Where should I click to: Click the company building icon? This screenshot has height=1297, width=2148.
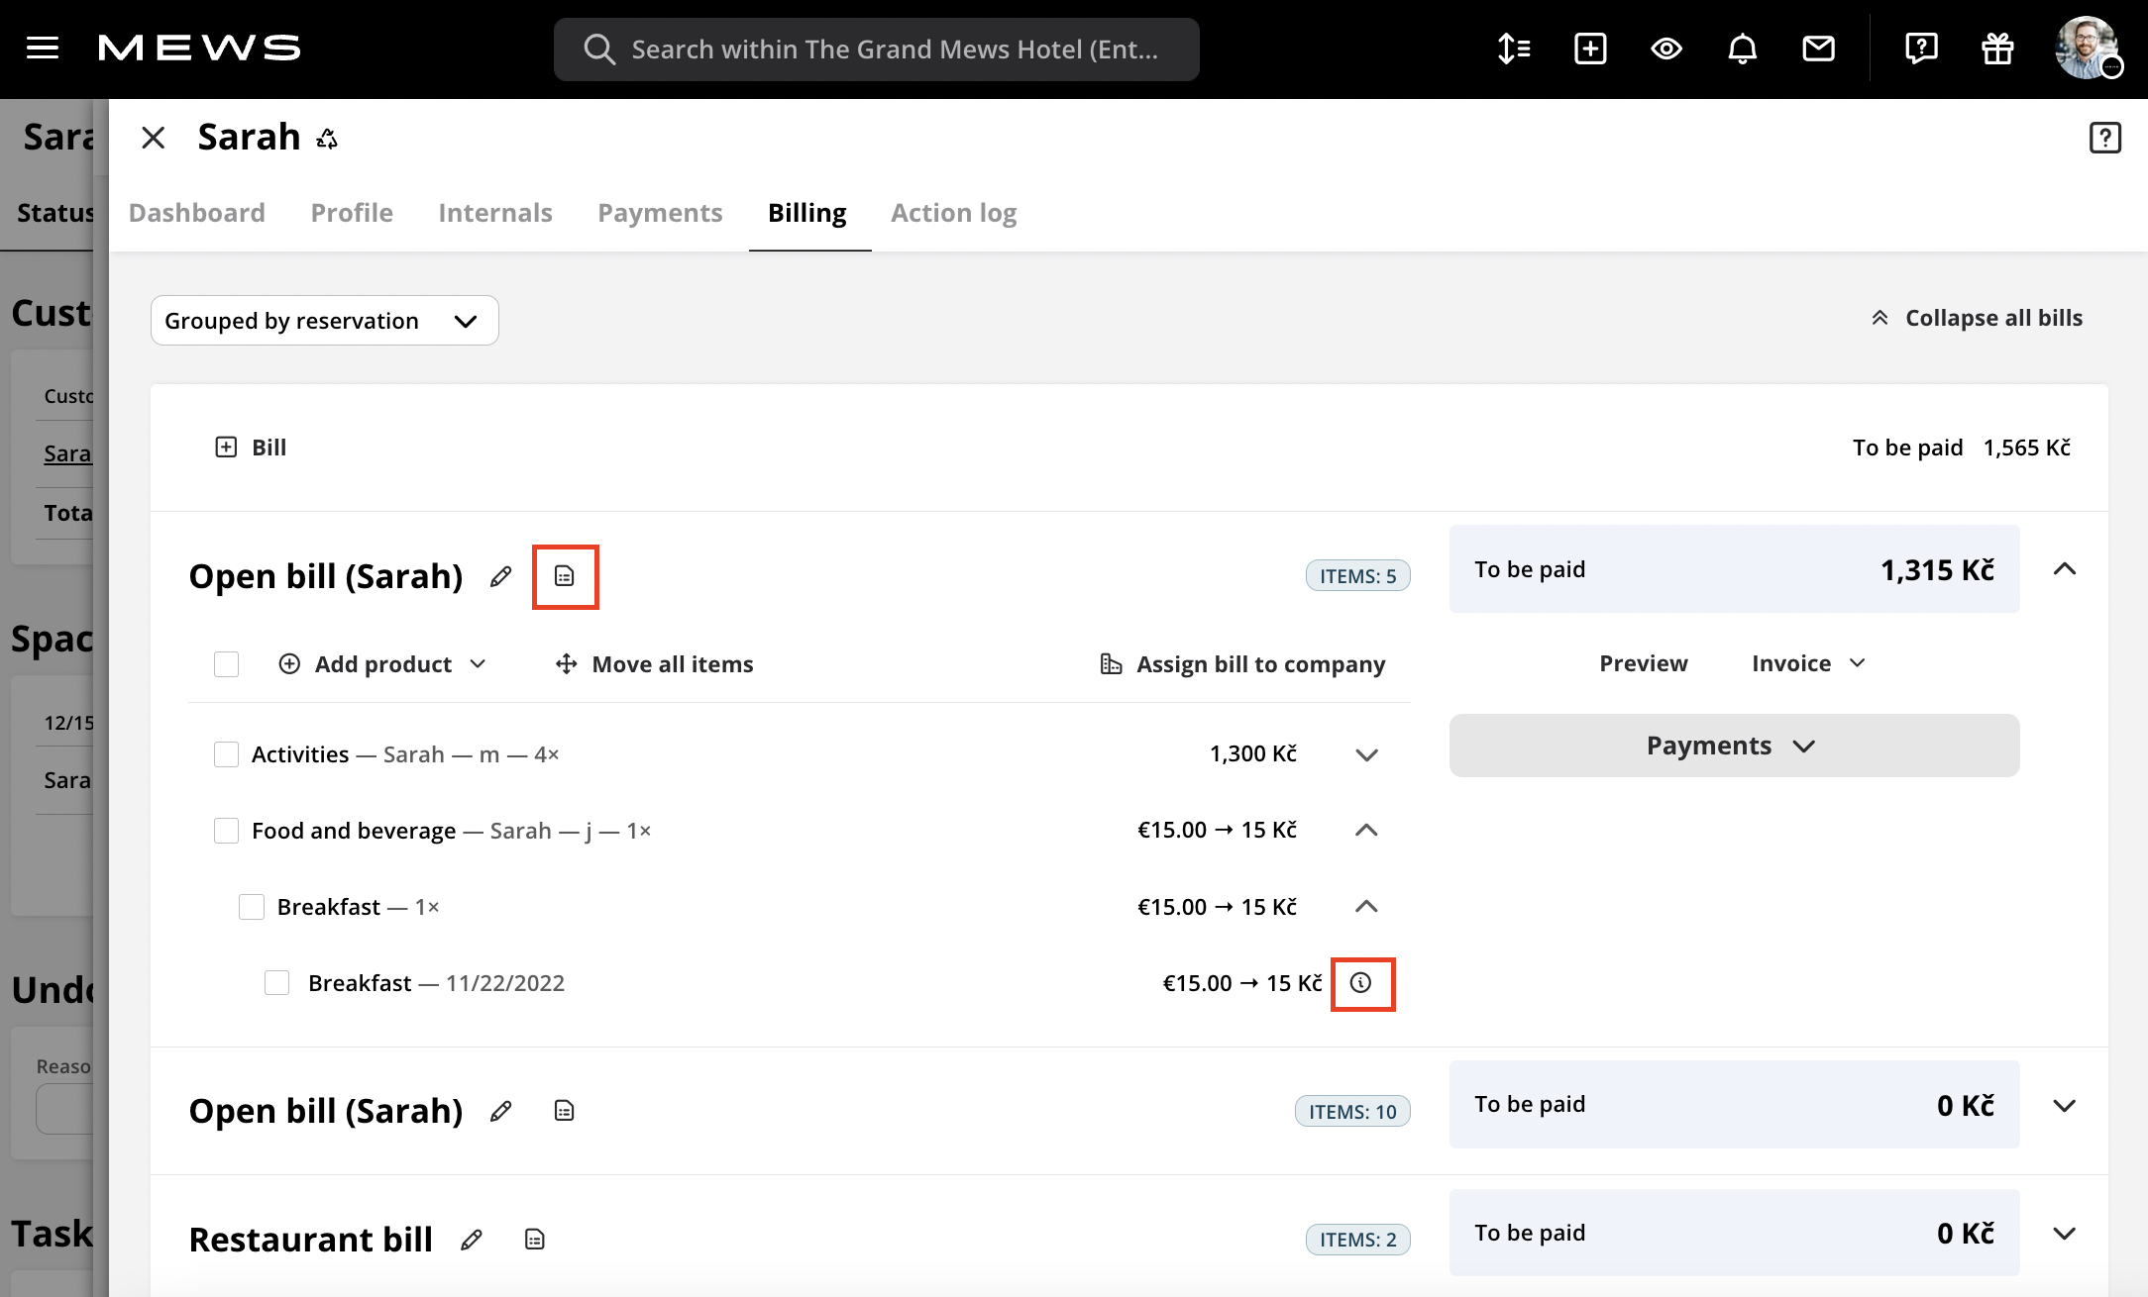(1111, 664)
